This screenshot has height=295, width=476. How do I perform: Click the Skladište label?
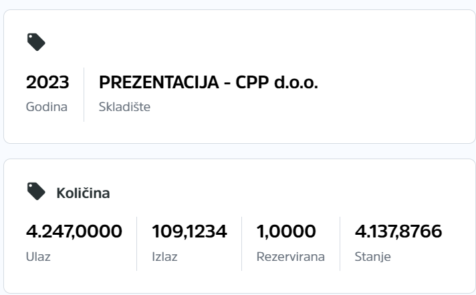(x=124, y=107)
